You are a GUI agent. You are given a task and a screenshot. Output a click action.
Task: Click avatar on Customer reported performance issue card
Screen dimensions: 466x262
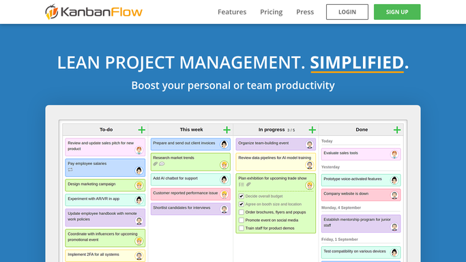tap(224, 194)
